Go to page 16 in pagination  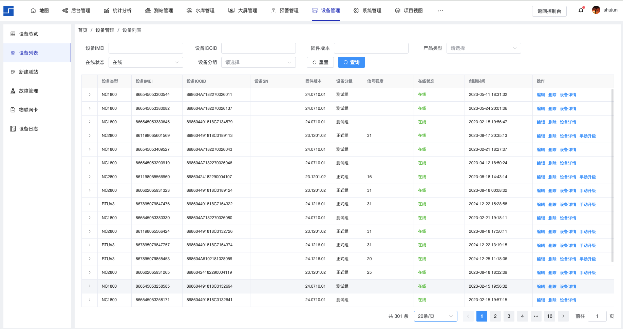pos(549,316)
